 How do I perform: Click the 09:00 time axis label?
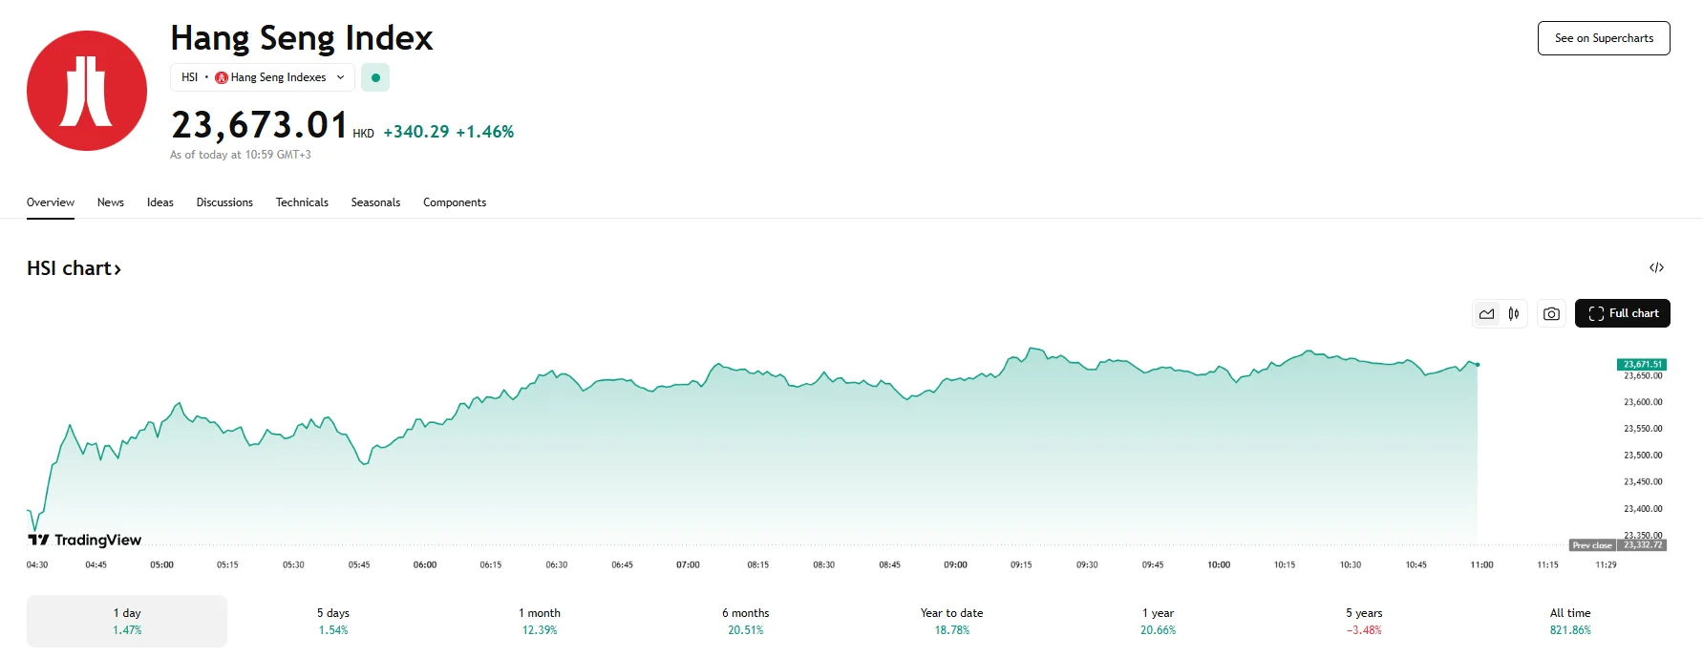pos(955,565)
